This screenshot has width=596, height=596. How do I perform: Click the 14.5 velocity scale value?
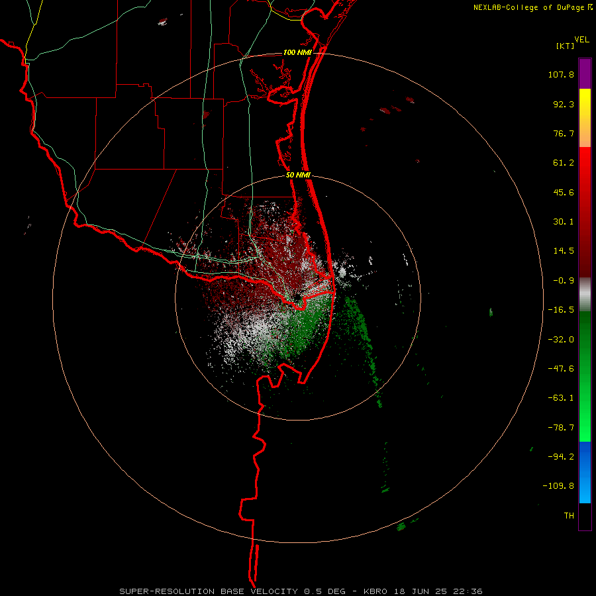pos(564,251)
